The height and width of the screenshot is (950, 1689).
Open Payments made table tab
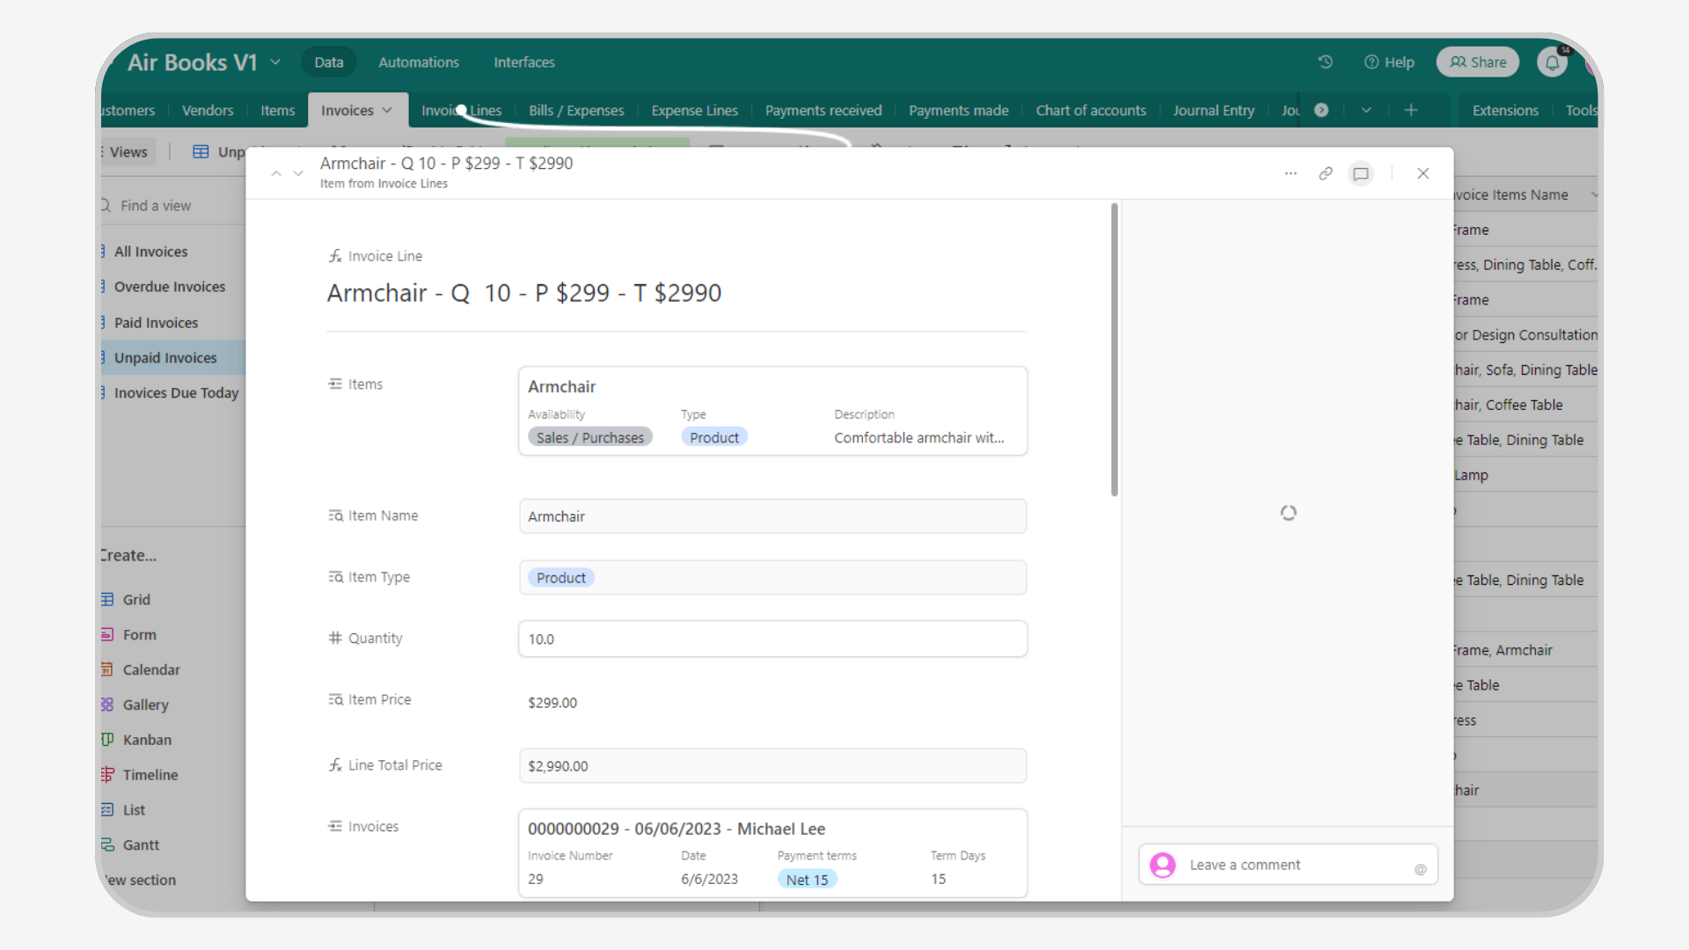[959, 110]
